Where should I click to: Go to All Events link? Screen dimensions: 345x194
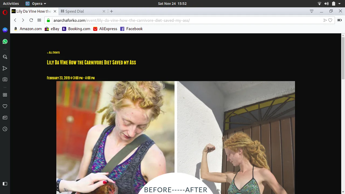[x=53, y=53]
